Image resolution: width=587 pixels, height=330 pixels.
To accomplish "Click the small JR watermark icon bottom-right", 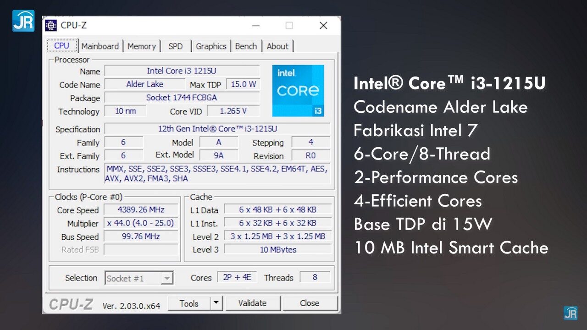I will 570,313.
